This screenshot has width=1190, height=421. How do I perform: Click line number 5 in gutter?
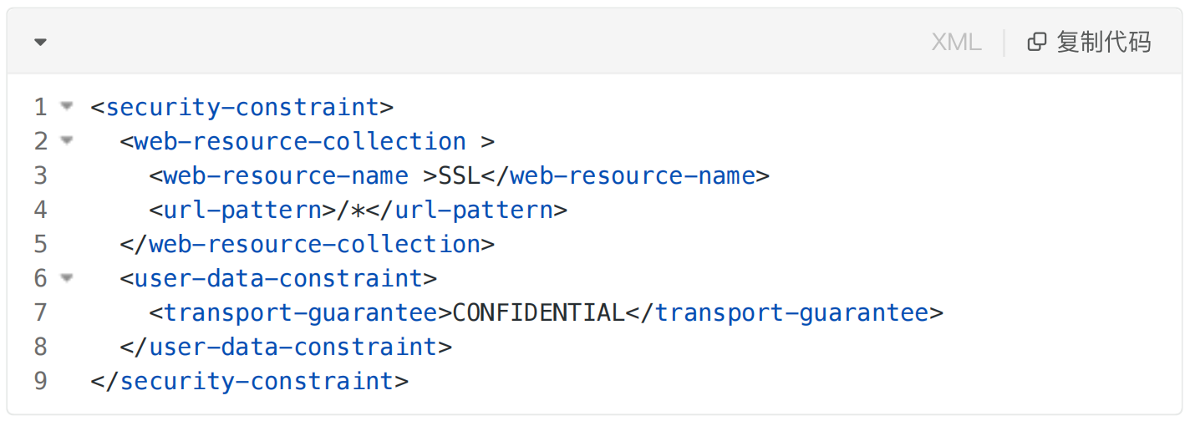(x=40, y=244)
